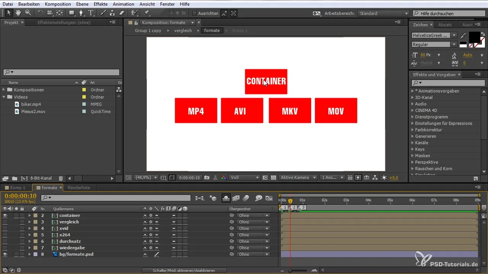Screen dimensions: 488x274
Task: Expand the Kompositionen folder
Action: 4,90
